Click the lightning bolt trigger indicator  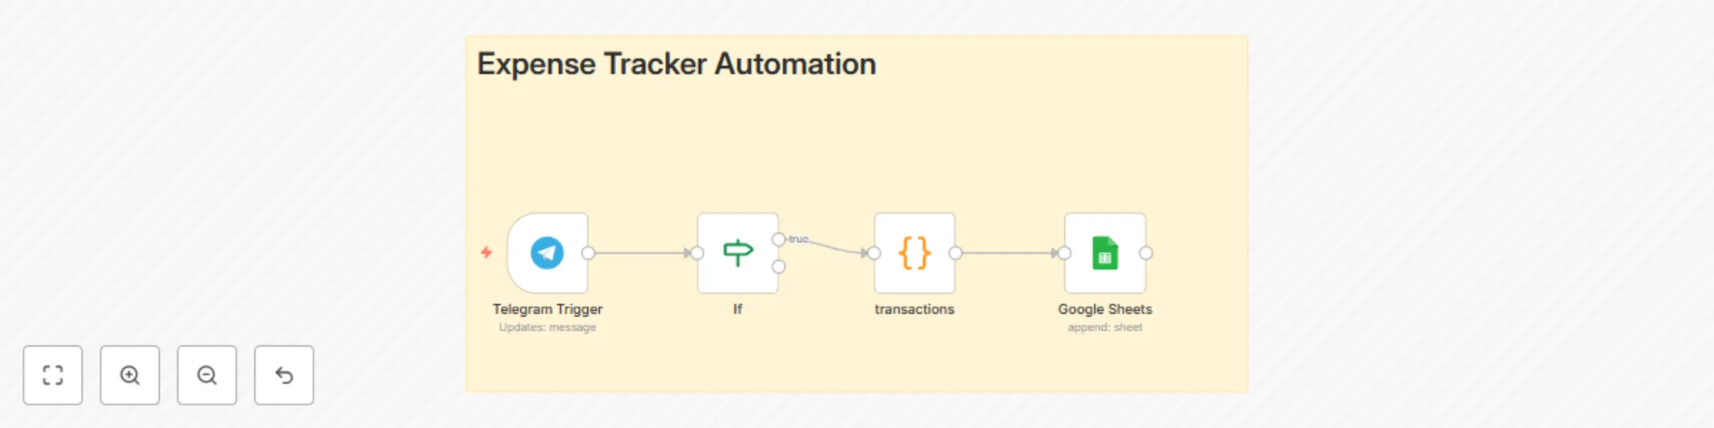[x=488, y=253]
